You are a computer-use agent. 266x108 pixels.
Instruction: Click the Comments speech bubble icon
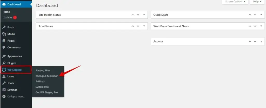click(4, 48)
